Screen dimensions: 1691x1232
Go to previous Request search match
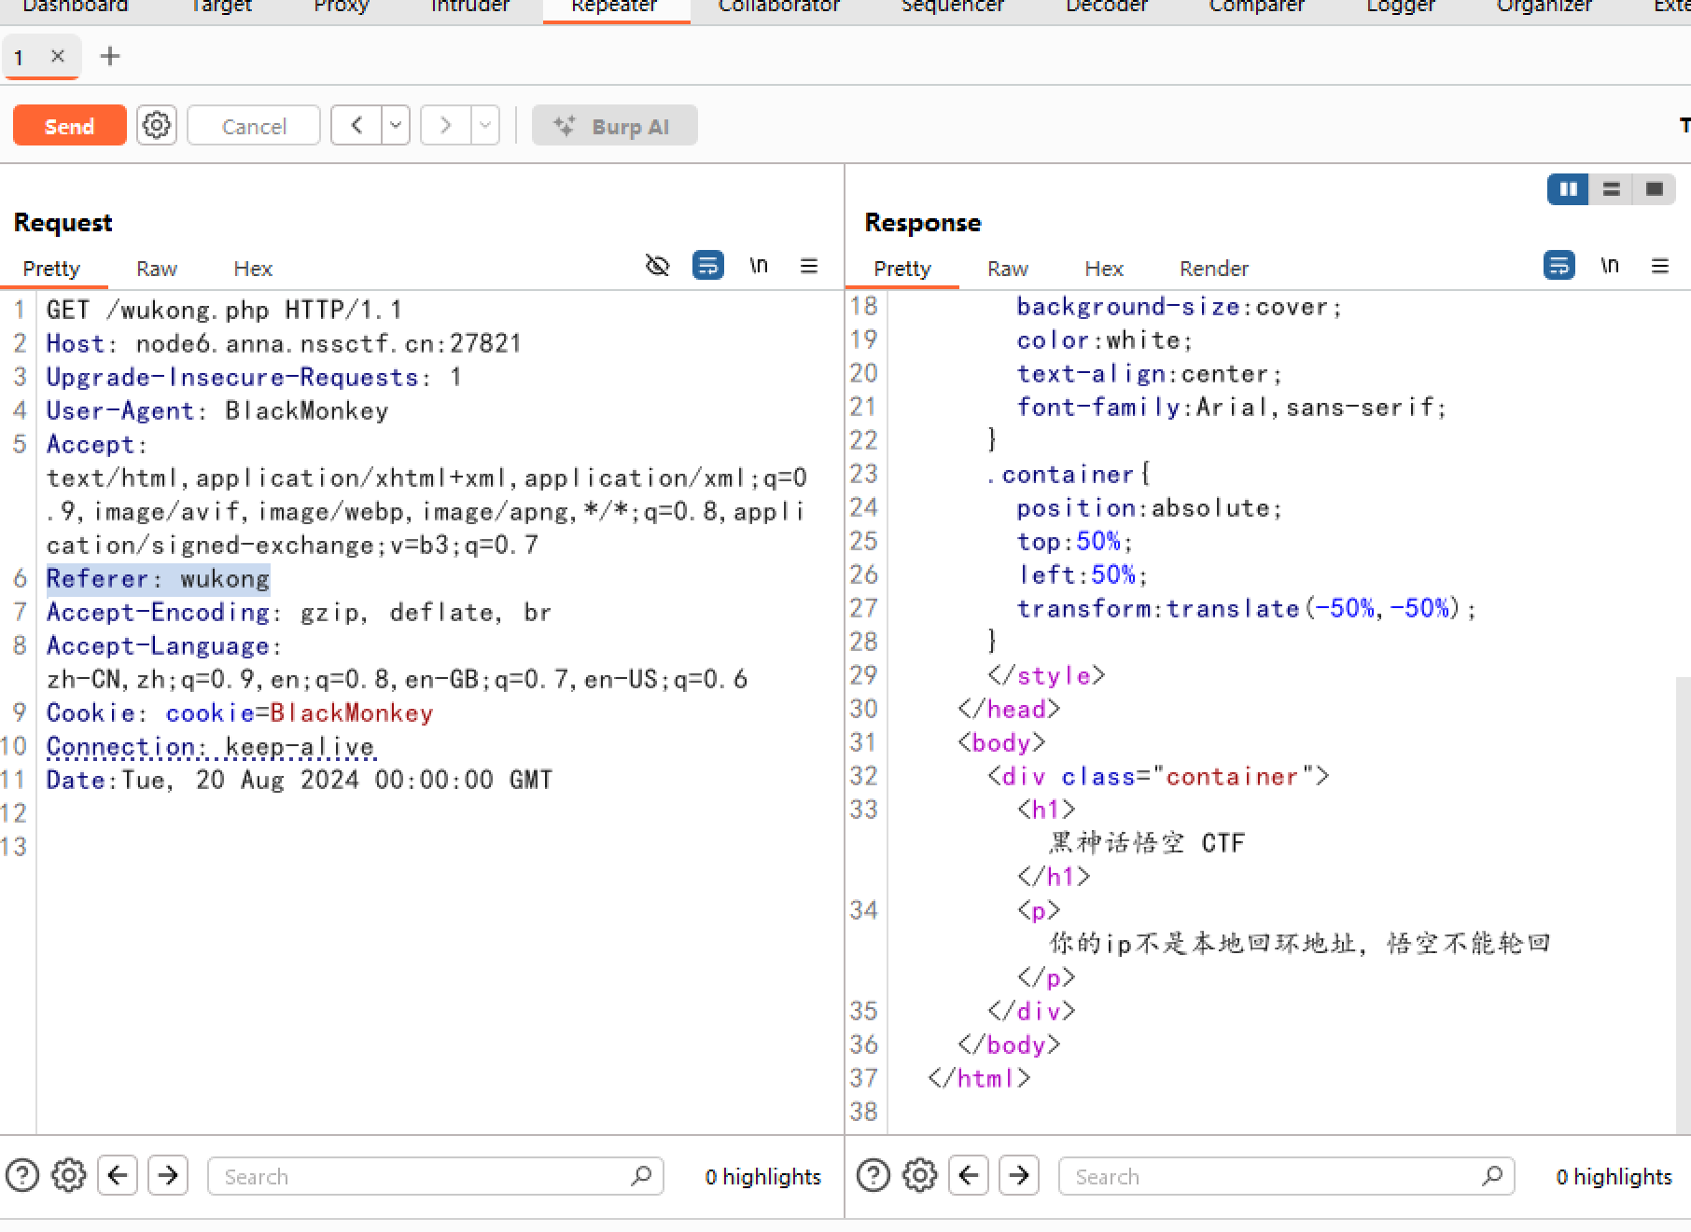[118, 1175]
